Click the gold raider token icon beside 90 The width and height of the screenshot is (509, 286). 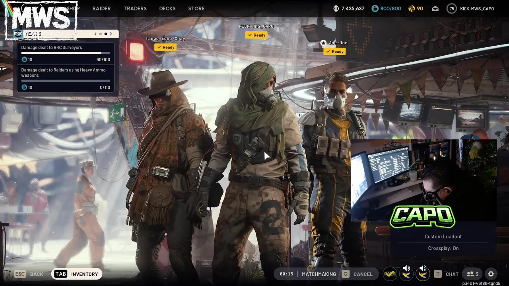[x=412, y=8]
